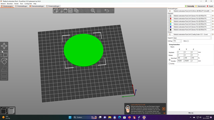Switch to 3D editor view cube icon
214x120 pixels.
coord(4,110)
